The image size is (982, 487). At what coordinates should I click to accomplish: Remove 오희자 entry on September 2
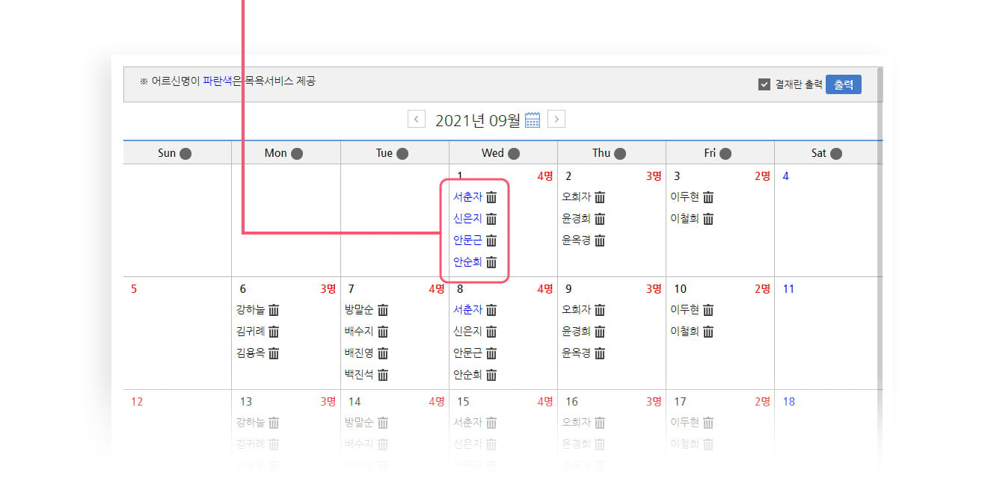click(600, 198)
